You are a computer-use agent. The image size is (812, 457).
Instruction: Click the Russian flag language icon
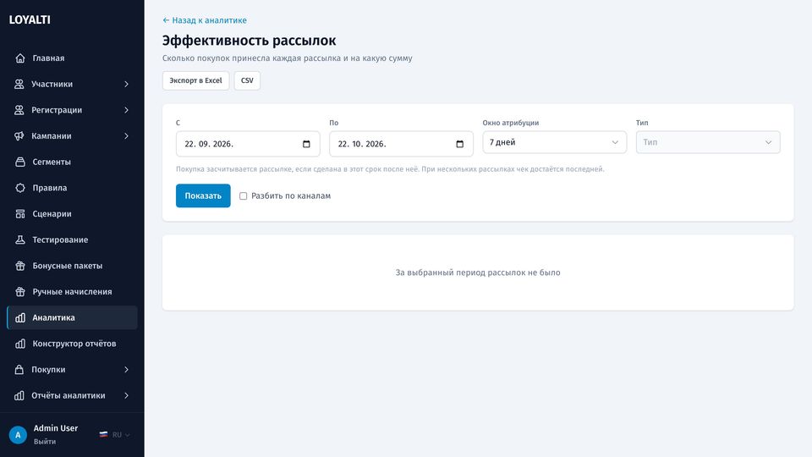(103, 435)
